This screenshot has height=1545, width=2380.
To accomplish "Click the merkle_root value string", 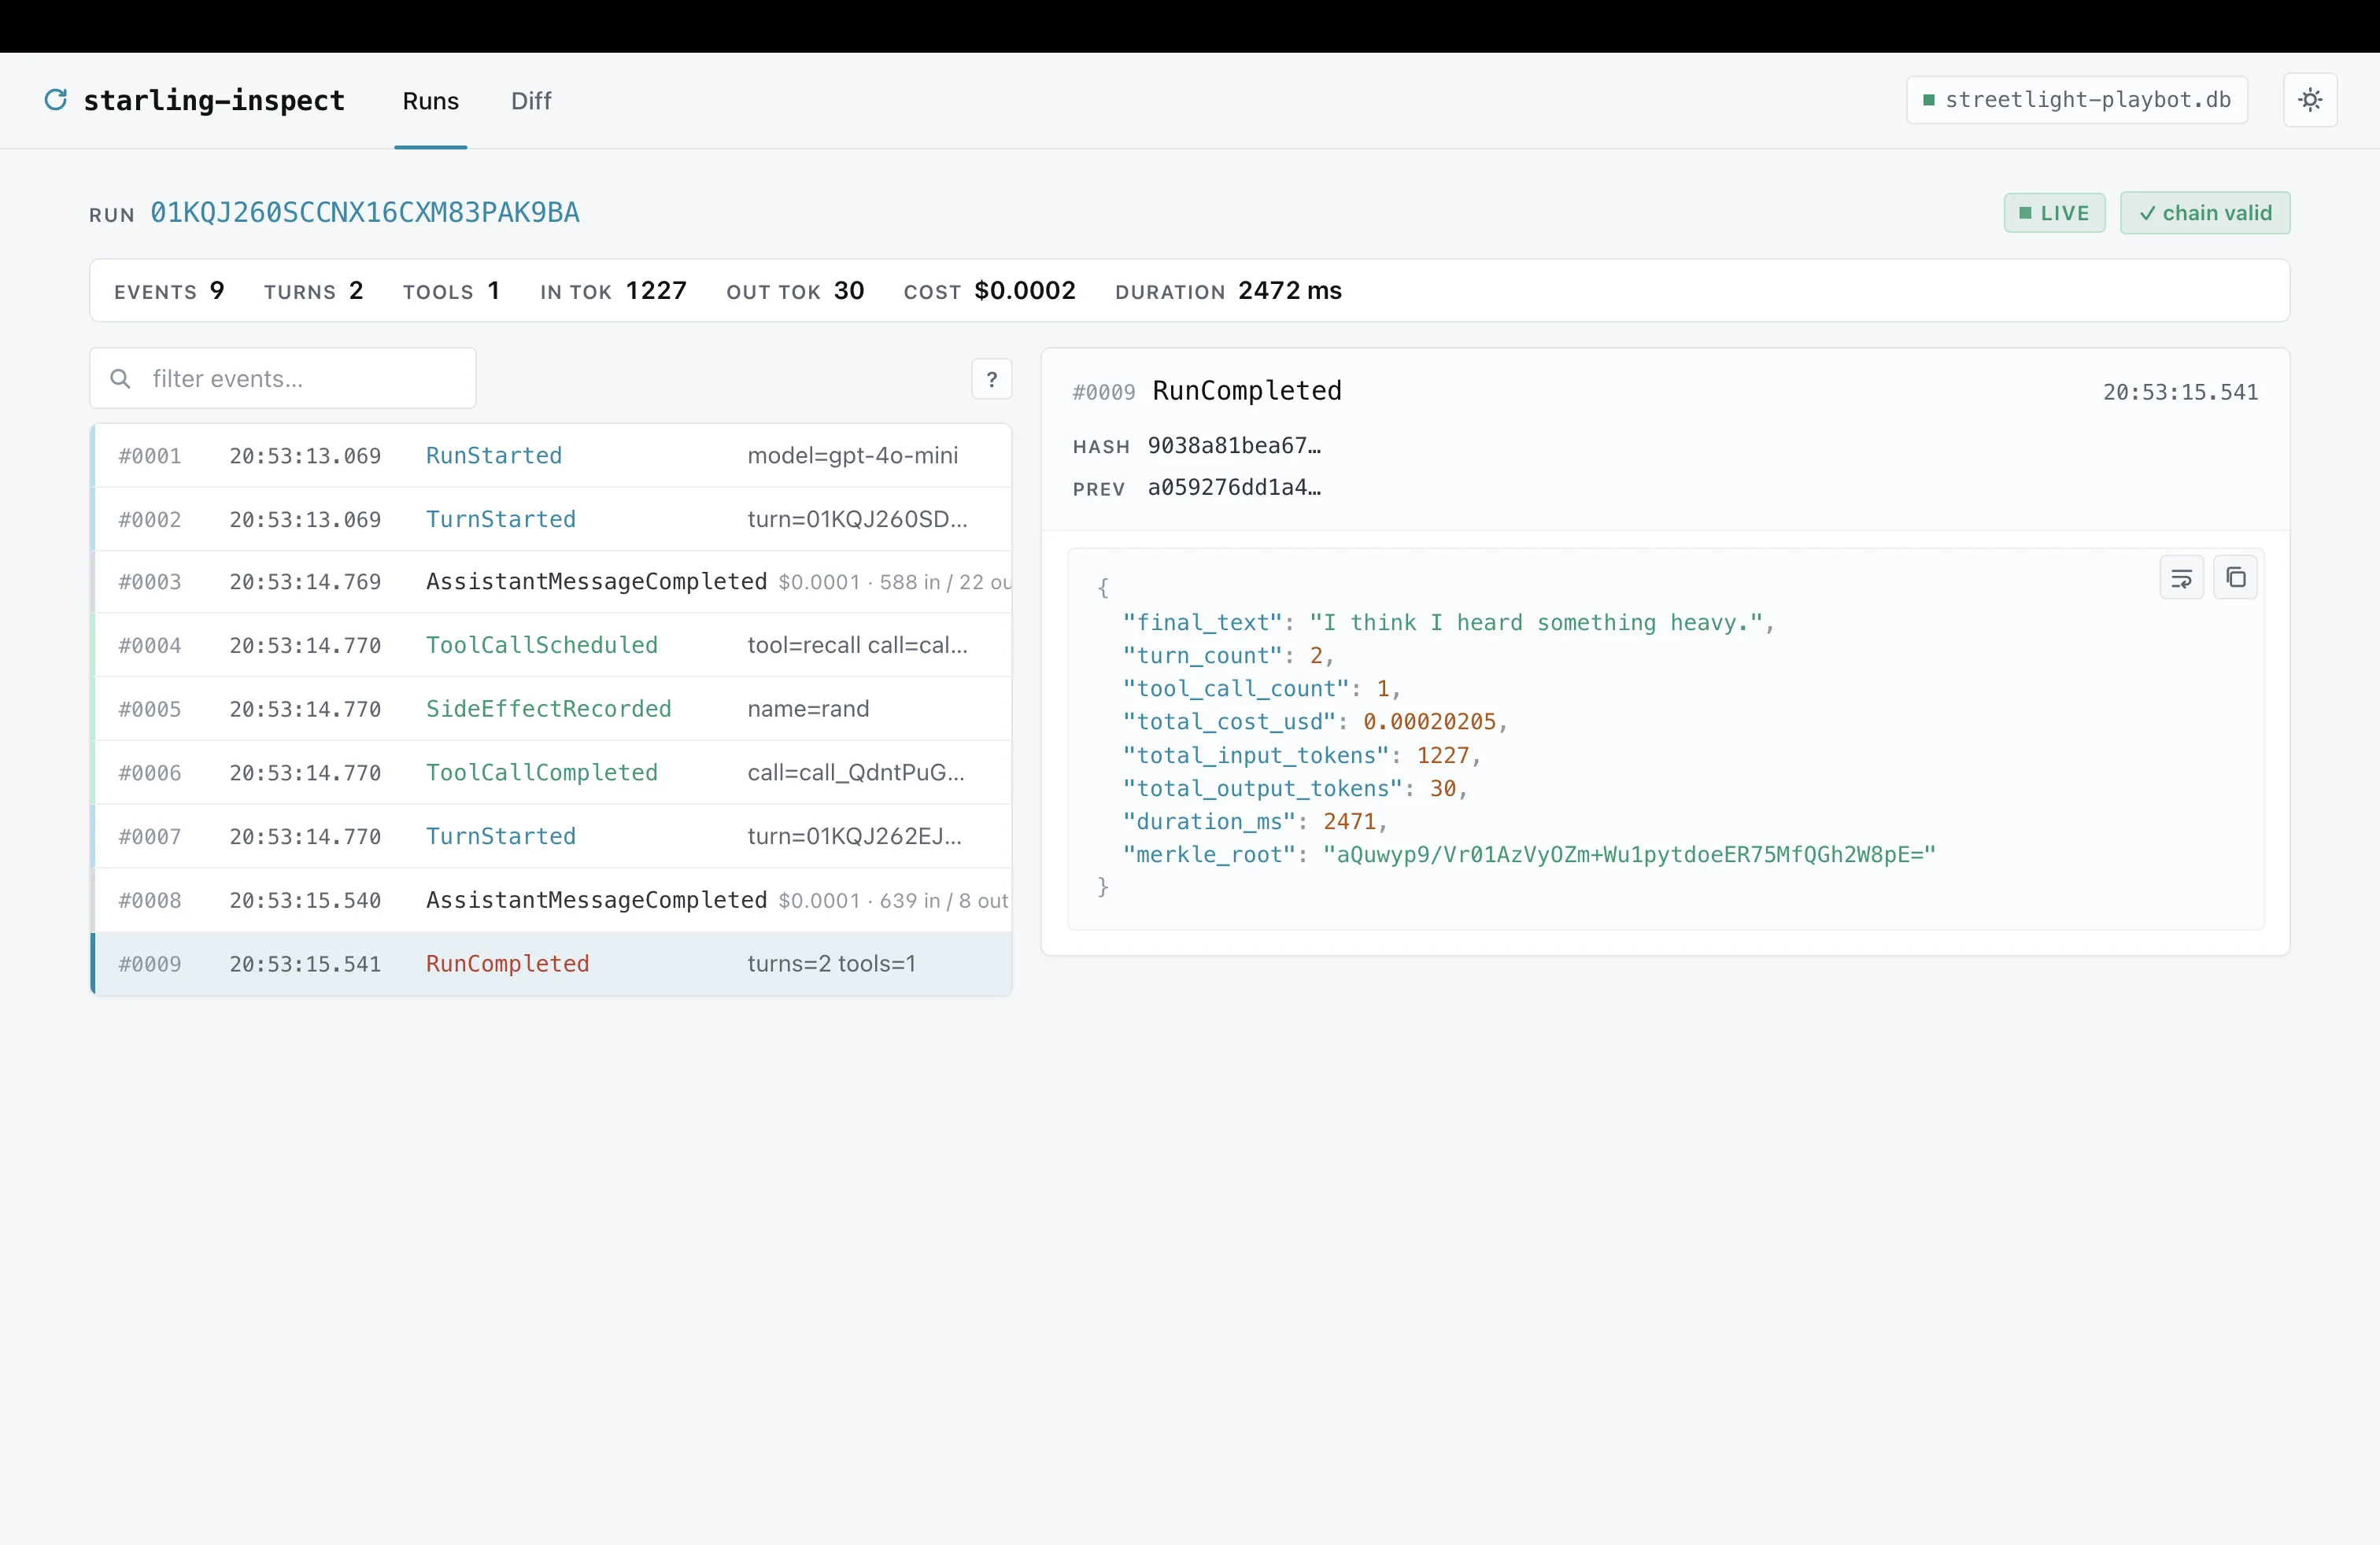I will (x=1629, y=854).
